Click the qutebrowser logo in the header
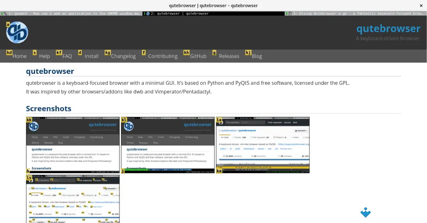The width and height of the screenshot is (427, 223). [17, 32]
